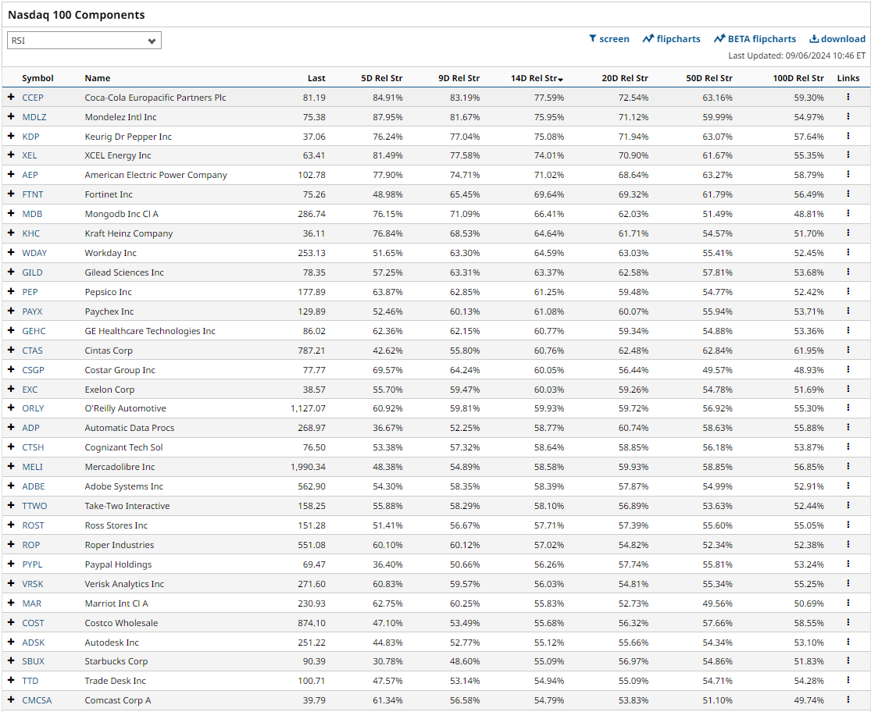The width and height of the screenshot is (871, 712).
Task: Open links menu for PYPL row
Action: click(x=848, y=564)
